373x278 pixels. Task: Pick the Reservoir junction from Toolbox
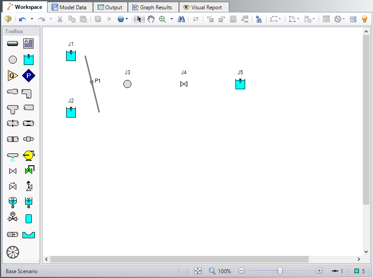(x=29, y=60)
